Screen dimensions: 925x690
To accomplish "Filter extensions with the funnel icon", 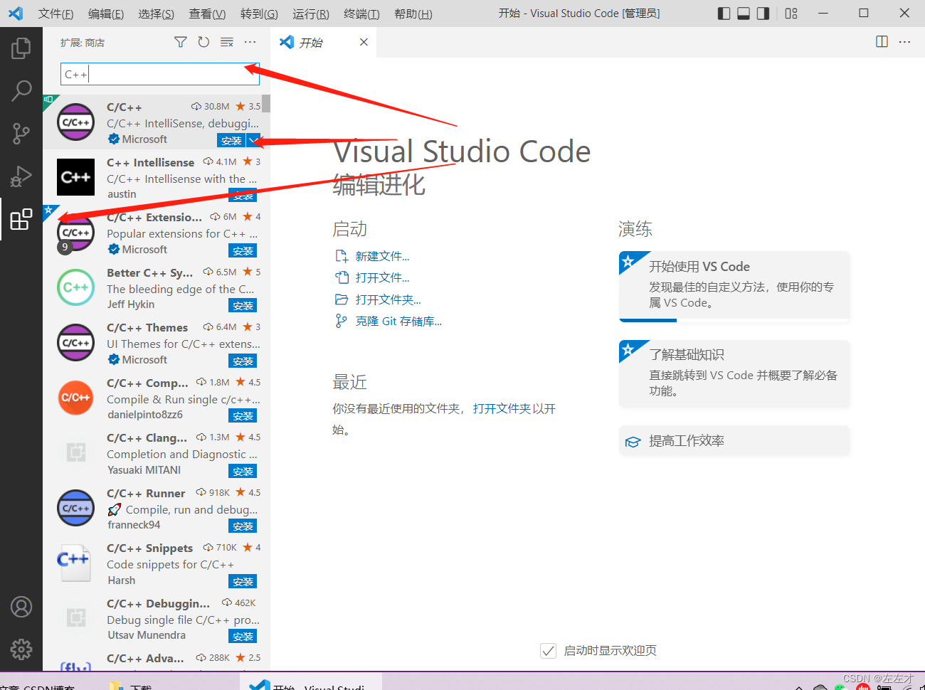I will point(181,43).
